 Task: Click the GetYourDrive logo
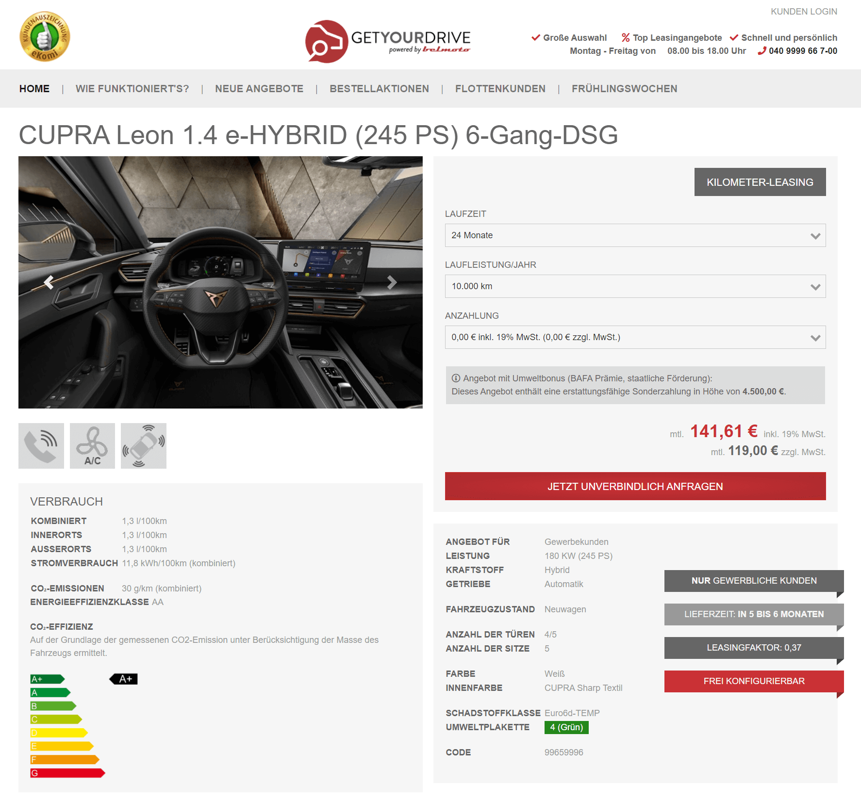coord(388,41)
